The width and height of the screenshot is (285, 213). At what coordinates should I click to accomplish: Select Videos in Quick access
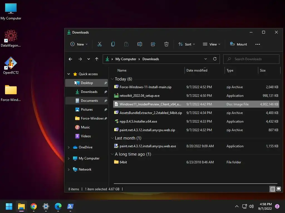87,136
